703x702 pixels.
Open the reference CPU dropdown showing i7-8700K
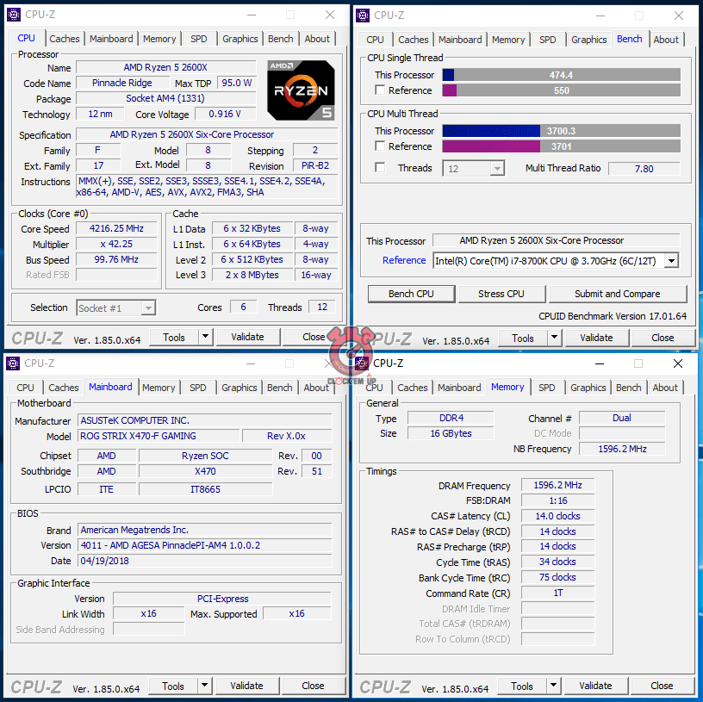pos(671,261)
